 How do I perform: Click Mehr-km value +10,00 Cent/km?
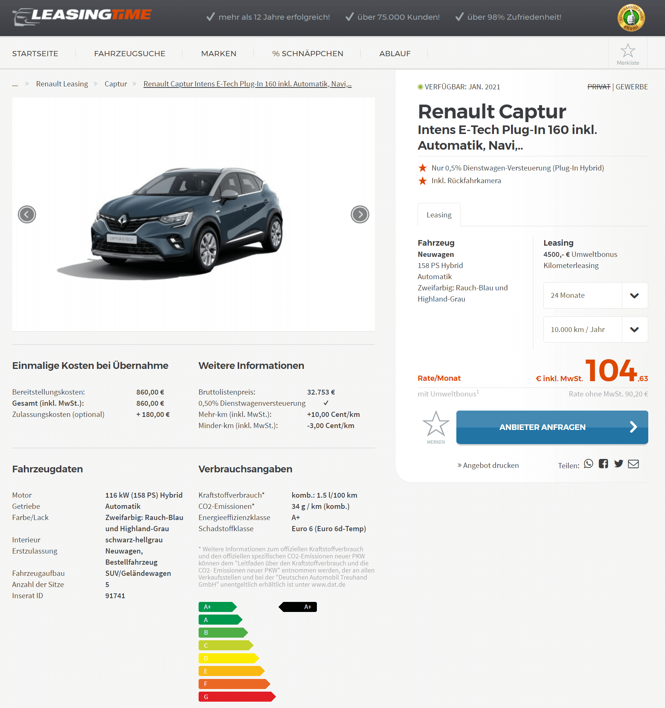pyautogui.click(x=333, y=414)
